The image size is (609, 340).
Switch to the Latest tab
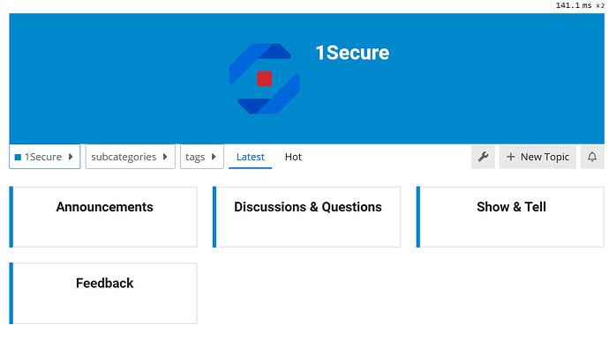[250, 157]
